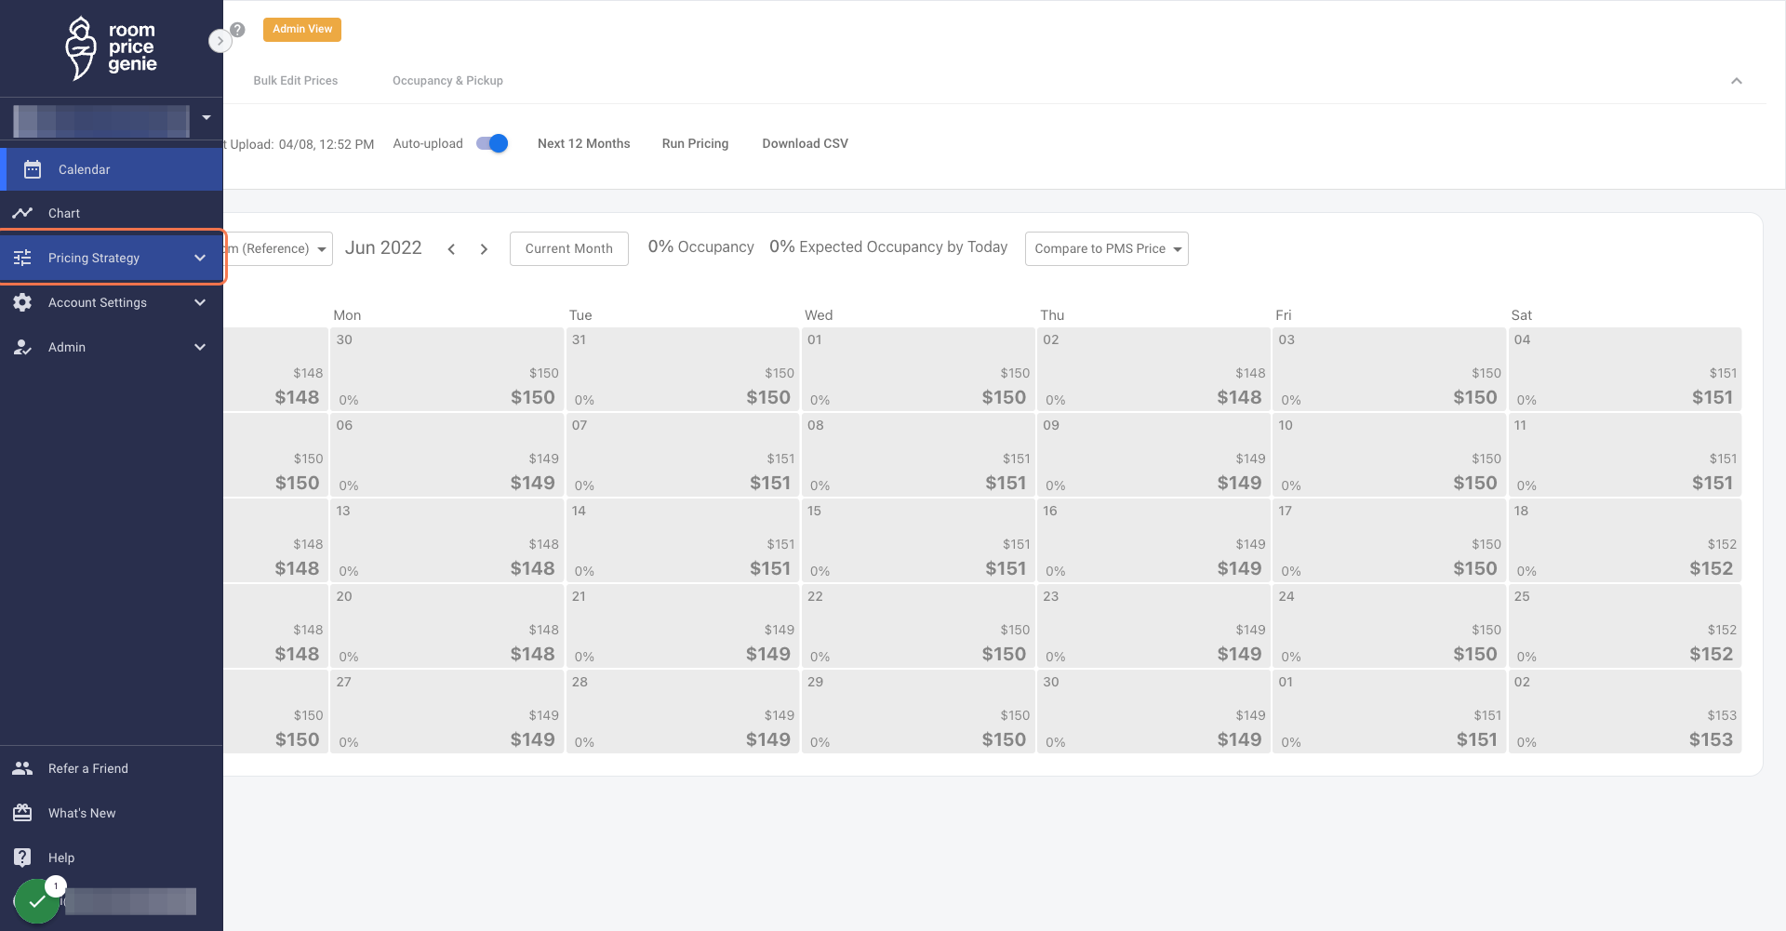Open the Calendar menu item
Image resolution: width=1786 pixels, height=931 pixels.
[x=112, y=169]
